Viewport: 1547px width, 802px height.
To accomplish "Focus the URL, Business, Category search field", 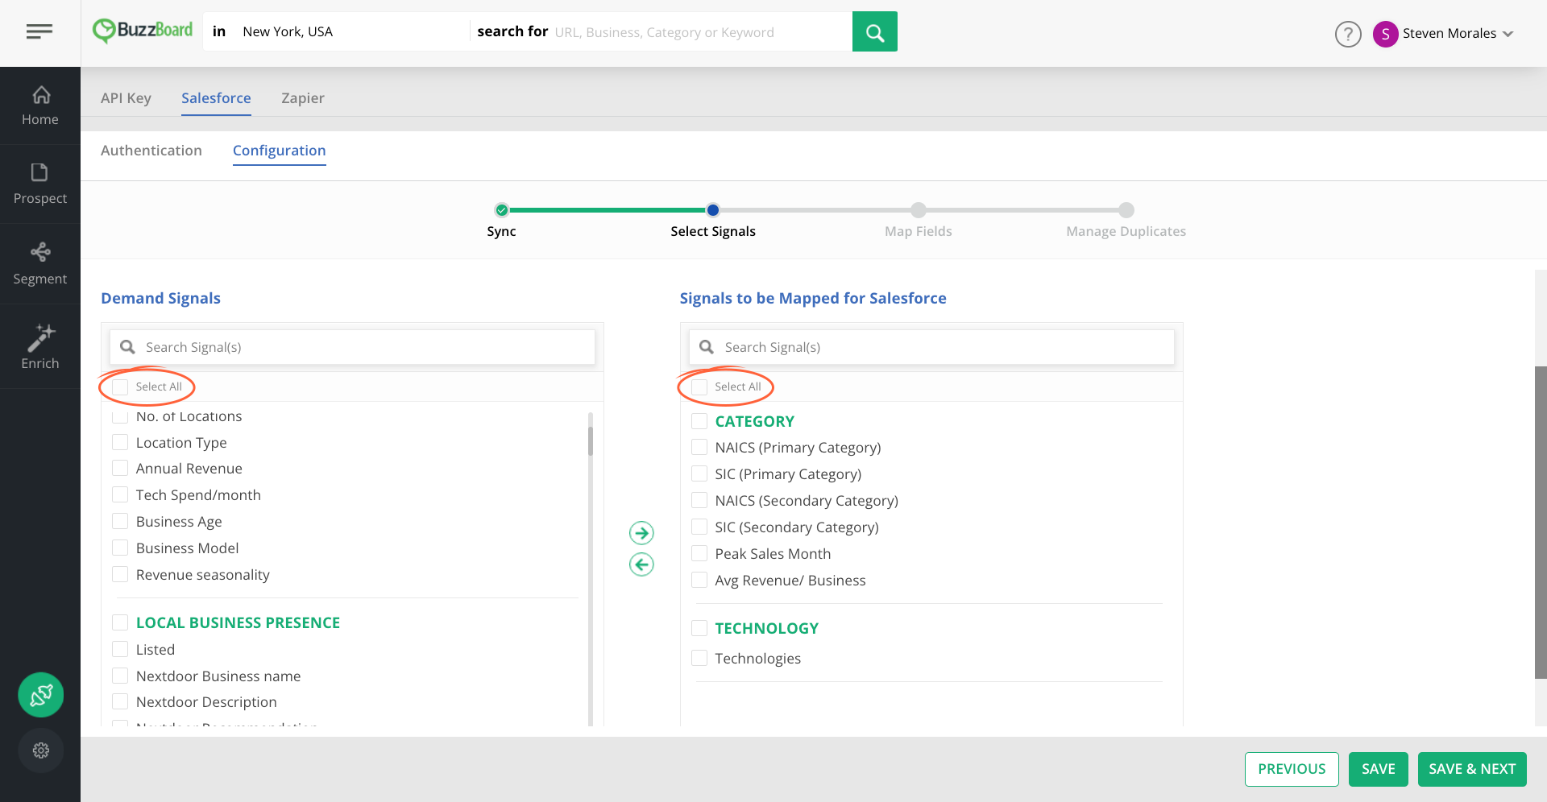I will point(701,32).
